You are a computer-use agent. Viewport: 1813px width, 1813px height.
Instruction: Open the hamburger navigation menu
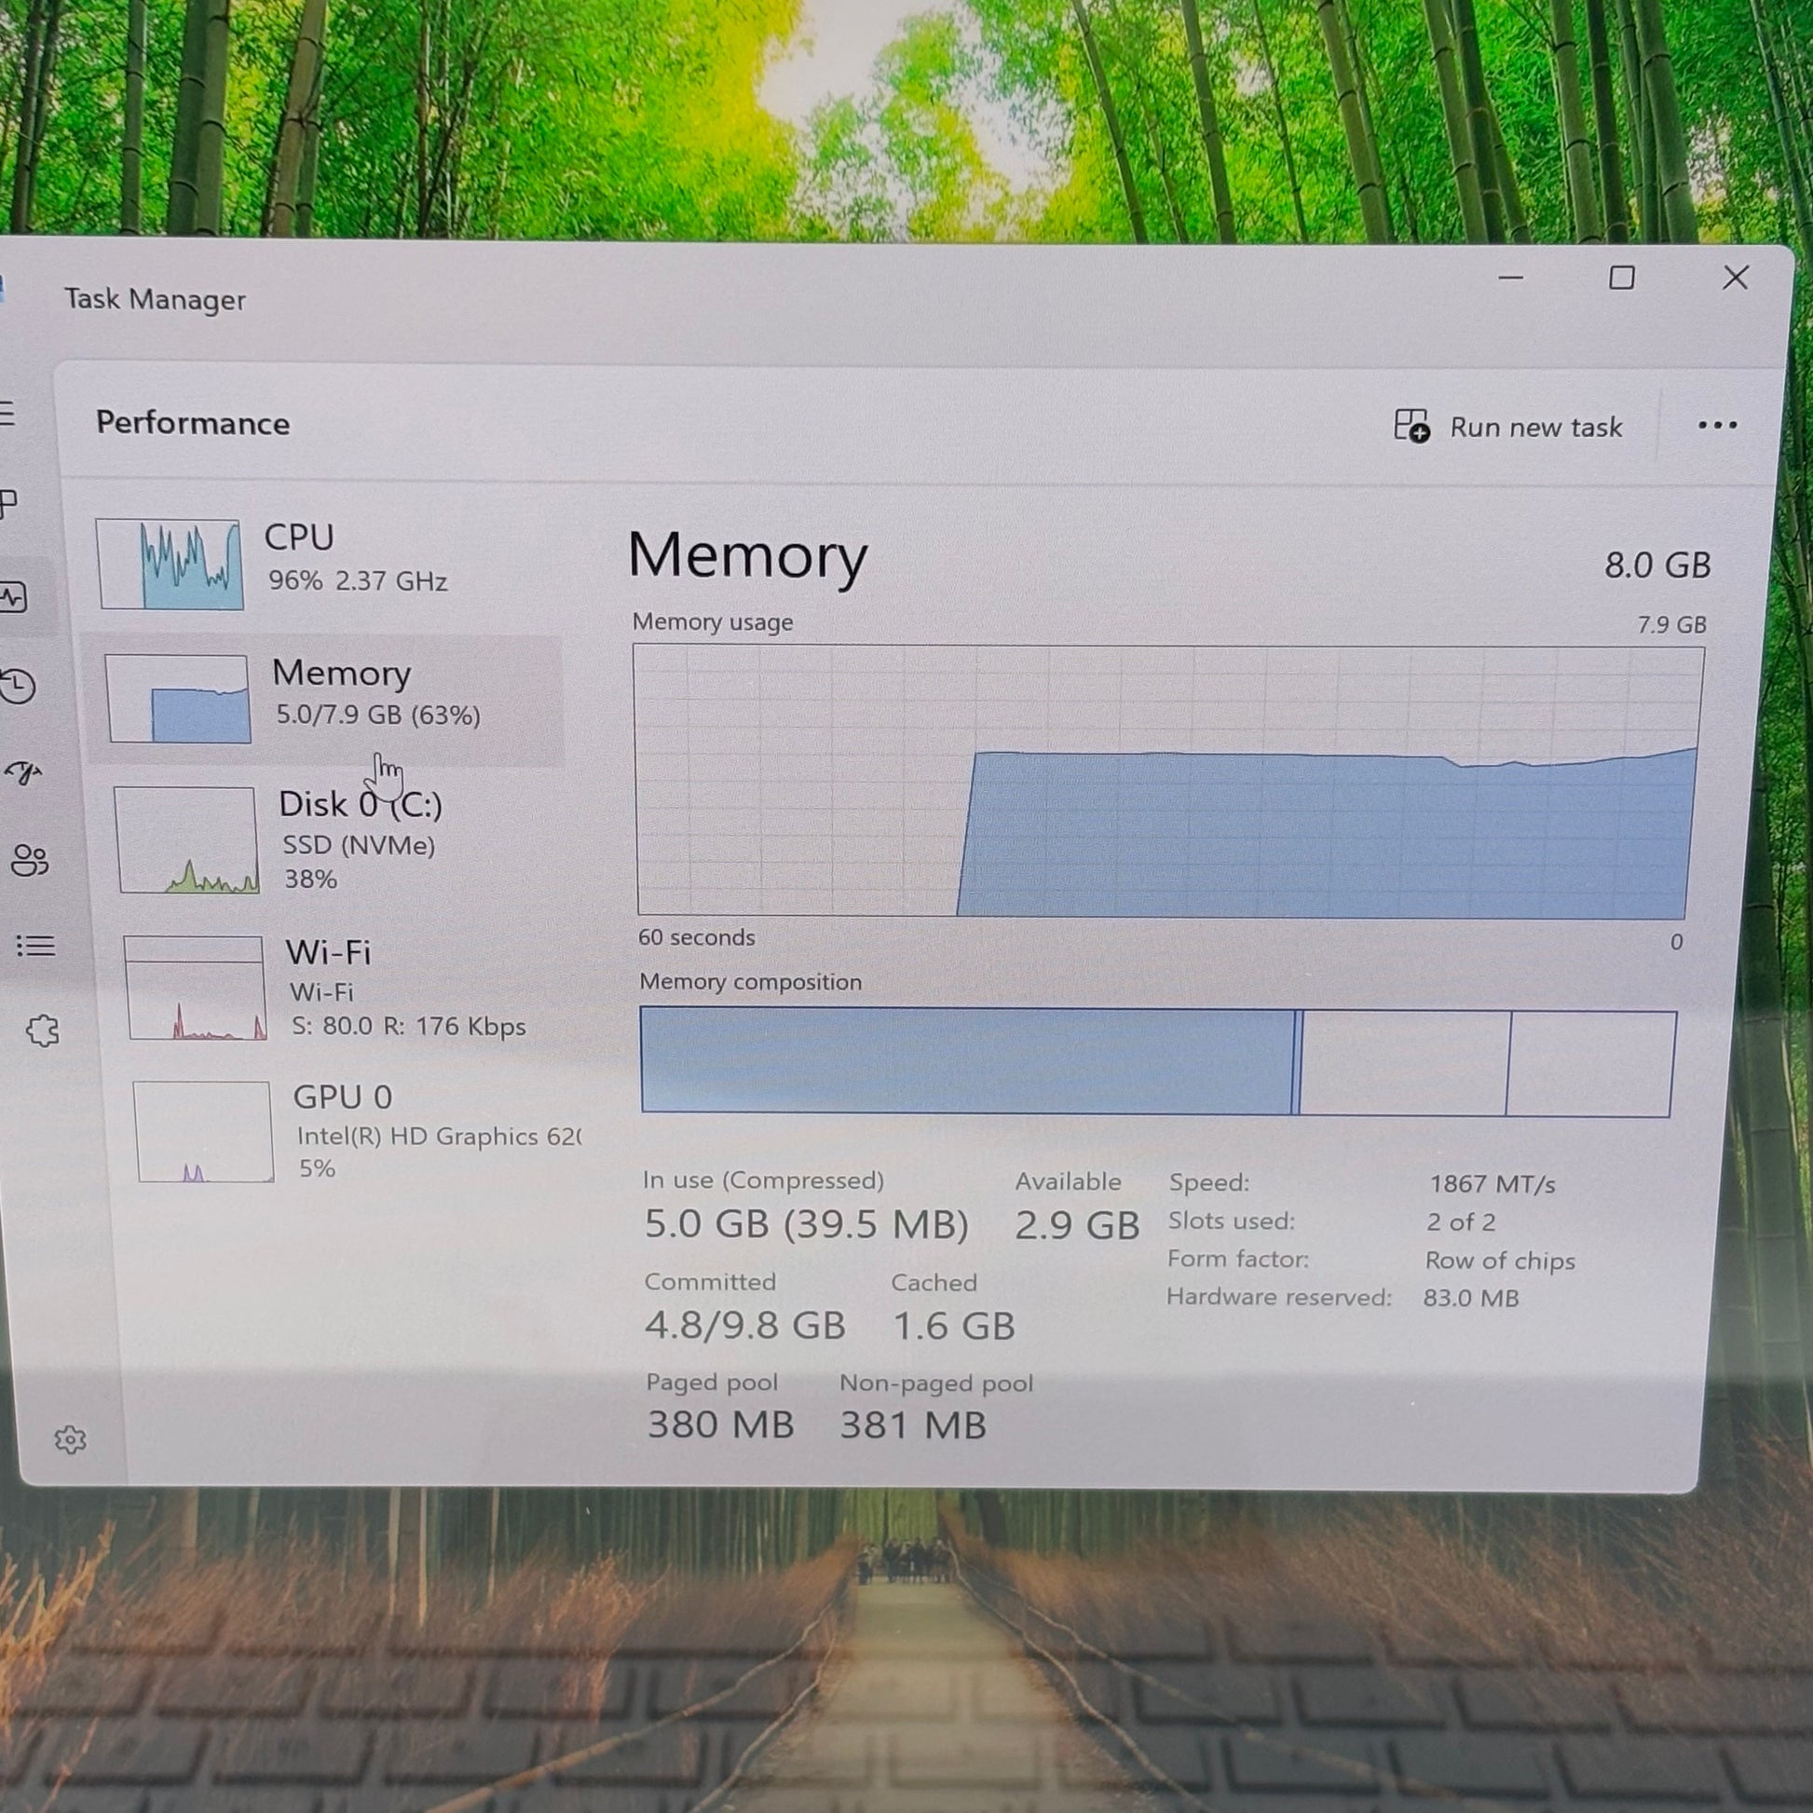[7, 413]
